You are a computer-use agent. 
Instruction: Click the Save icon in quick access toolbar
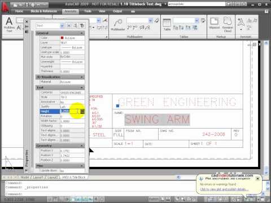click(27, 5)
